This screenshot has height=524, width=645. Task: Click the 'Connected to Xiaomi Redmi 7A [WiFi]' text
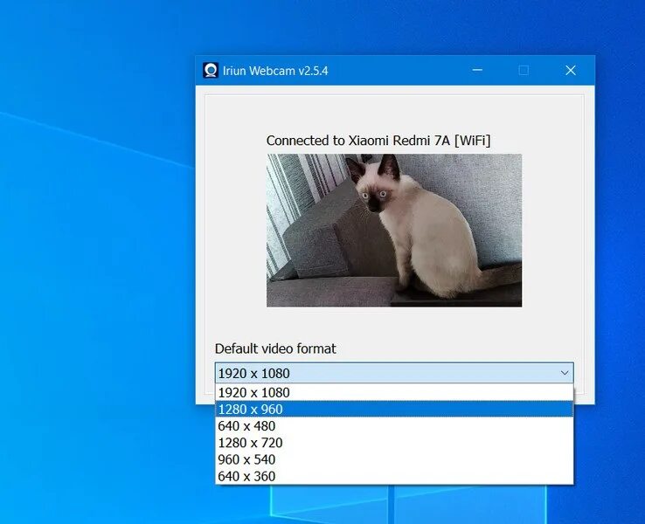click(378, 141)
